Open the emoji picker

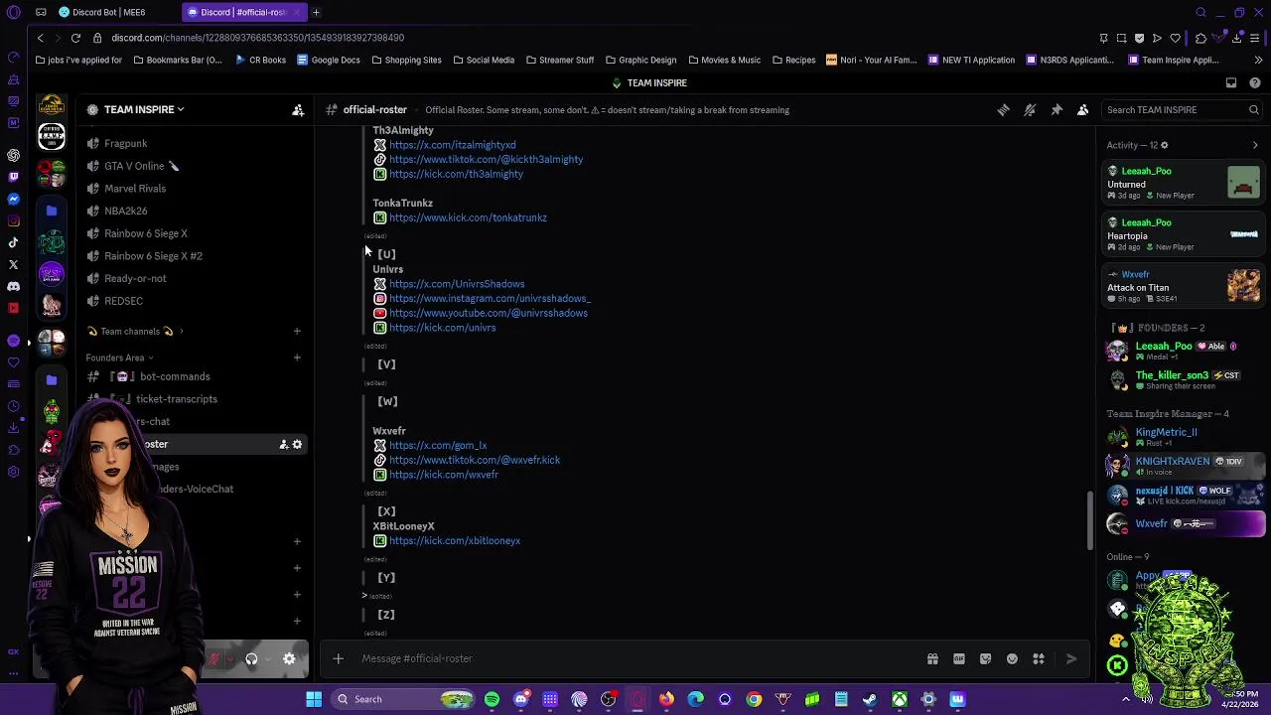point(1012,658)
